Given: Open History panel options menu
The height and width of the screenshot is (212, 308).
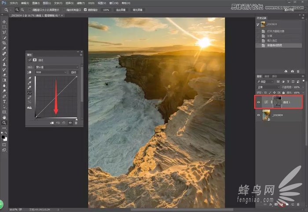Looking at the screenshot, I should [x=303, y=18].
